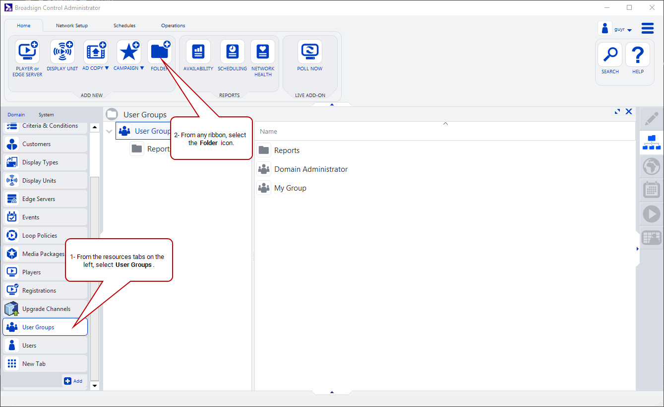Open Criteria & Conditions resource tab
The width and height of the screenshot is (664, 407).
[45, 127]
